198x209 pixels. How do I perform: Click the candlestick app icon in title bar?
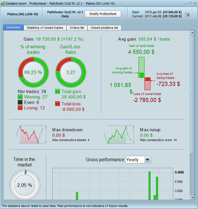3,3
